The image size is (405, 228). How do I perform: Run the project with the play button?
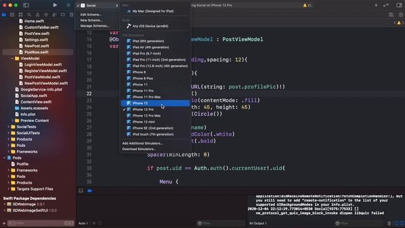click(x=55, y=5)
